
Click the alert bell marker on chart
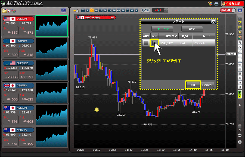point(97,109)
